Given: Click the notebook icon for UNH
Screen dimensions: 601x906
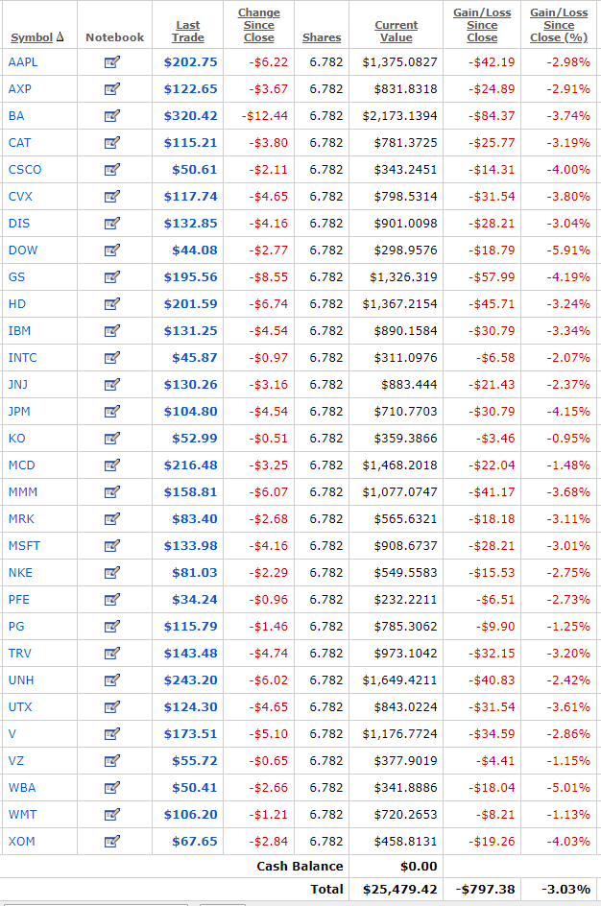Looking at the screenshot, I should click(x=112, y=680).
